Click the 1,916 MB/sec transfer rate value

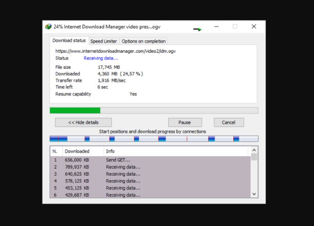[111, 80]
